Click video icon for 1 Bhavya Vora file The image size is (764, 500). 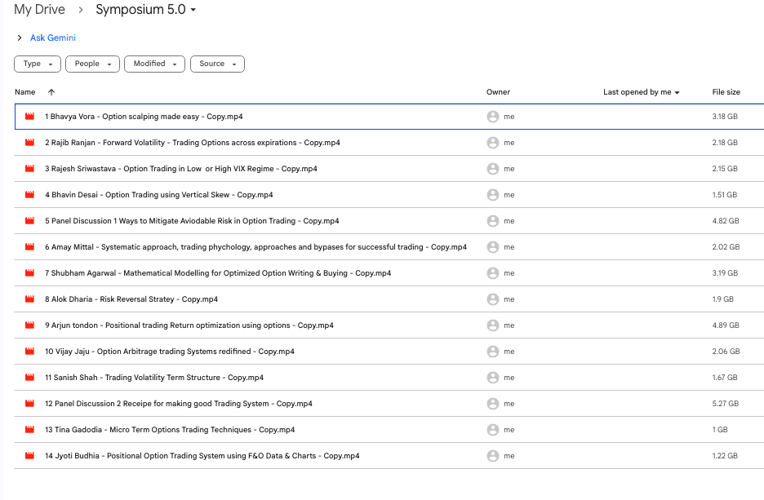pyautogui.click(x=29, y=117)
